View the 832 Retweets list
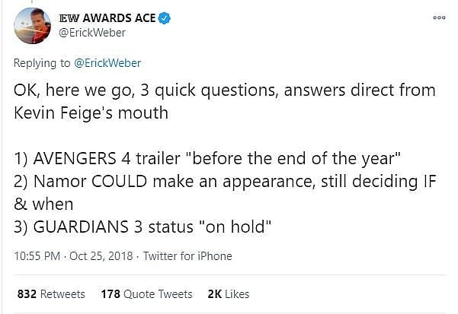Viewport: 458px width, 314px height. [x=50, y=293]
